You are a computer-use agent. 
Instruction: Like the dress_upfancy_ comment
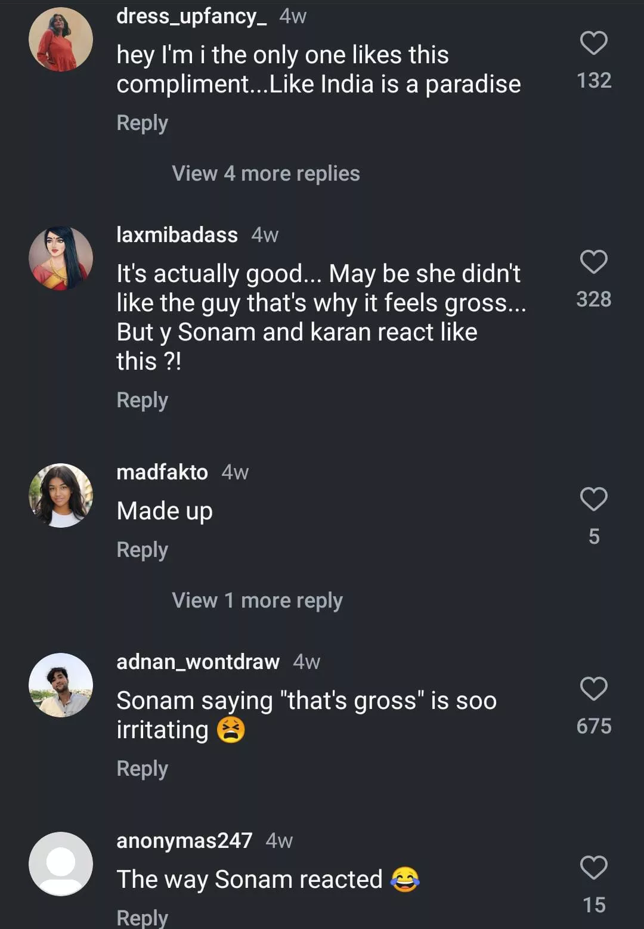(593, 44)
